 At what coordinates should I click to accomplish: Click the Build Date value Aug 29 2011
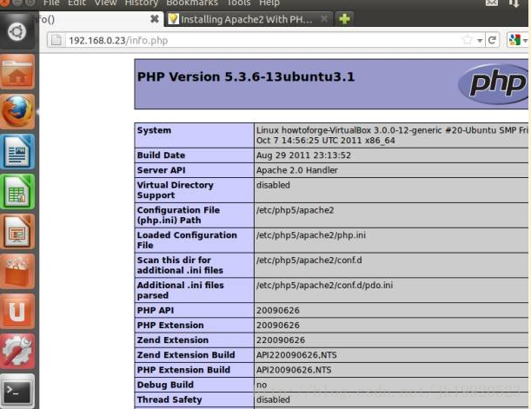pyautogui.click(x=303, y=155)
